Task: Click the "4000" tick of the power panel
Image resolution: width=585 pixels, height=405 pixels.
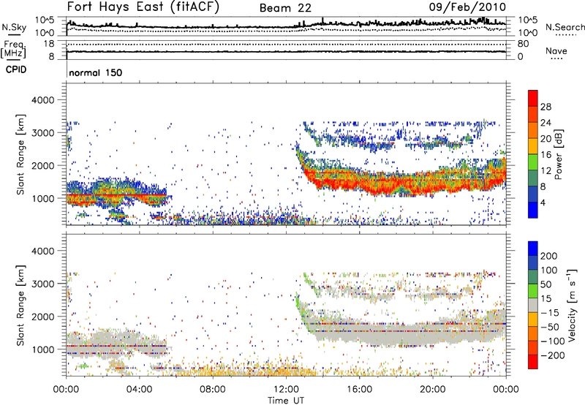Action: tap(43, 100)
